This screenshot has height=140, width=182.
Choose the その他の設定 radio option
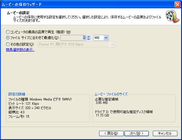8,44
